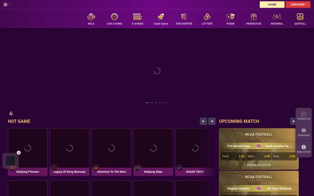
Task: Open the E-GAMES slot machine icon
Action: pyautogui.click(x=137, y=17)
